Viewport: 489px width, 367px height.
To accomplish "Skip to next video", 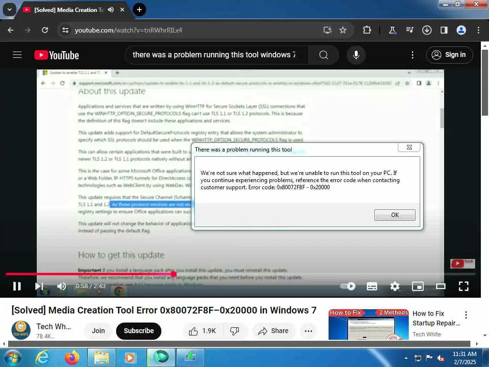I will click(x=39, y=286).
